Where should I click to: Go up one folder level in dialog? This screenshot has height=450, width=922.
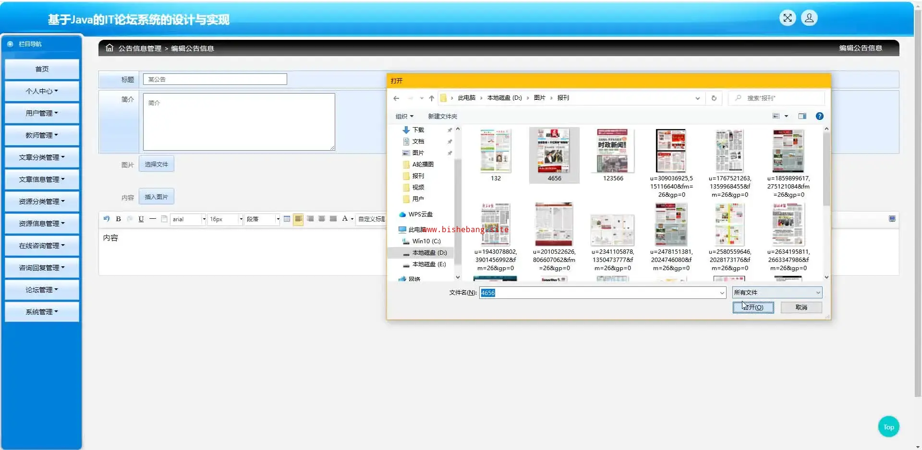pos(432,98)
